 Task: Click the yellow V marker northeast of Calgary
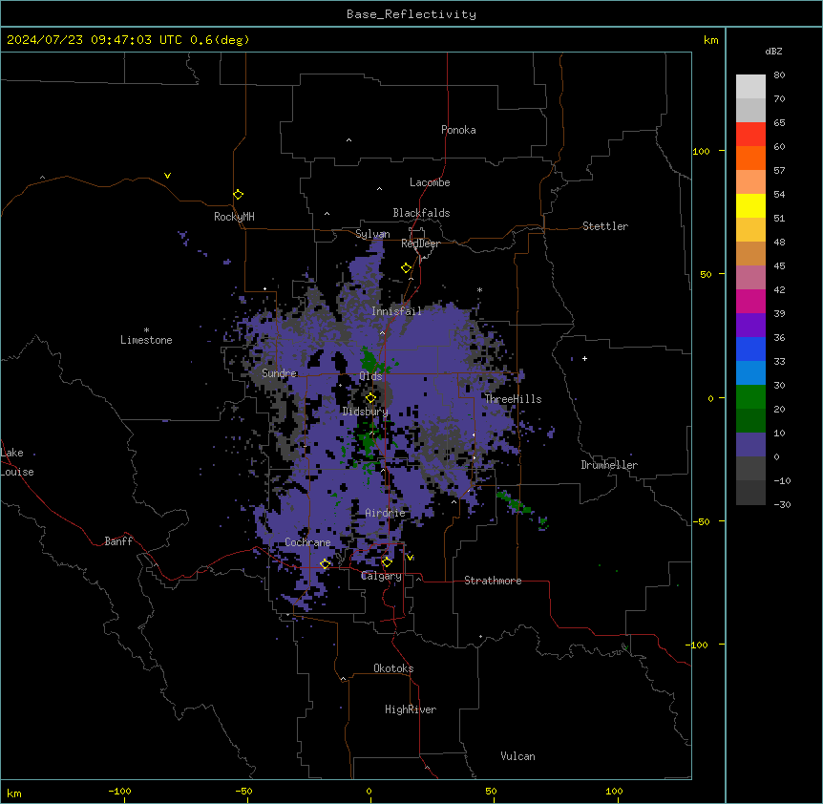[410, 557]
